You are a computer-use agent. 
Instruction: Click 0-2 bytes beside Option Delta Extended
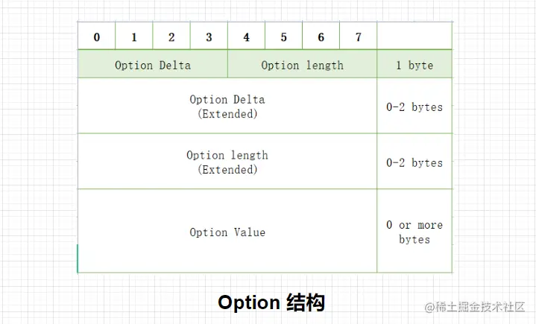(x=414, y=106)
